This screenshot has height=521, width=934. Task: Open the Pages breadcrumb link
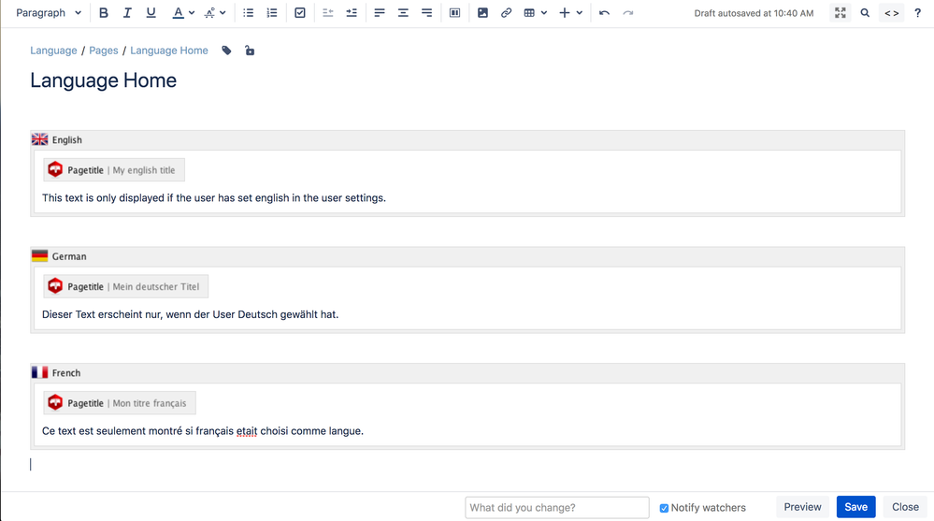(x=104, y=51)
